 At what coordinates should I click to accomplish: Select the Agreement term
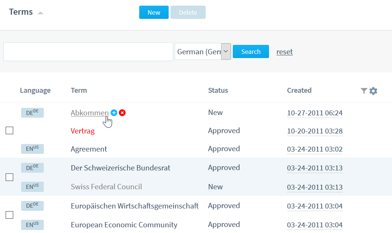[89, 149]
